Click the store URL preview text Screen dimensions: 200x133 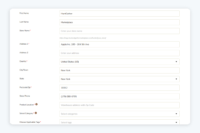83,38
